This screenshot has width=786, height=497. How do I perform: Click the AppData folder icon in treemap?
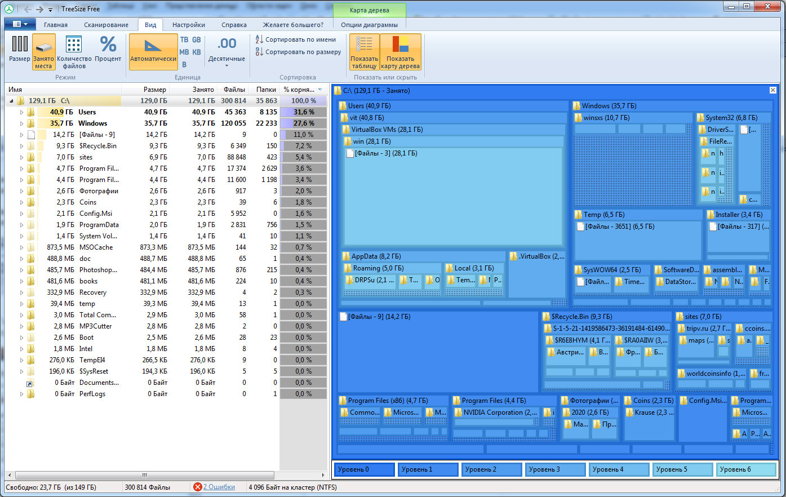coord(346,256)
